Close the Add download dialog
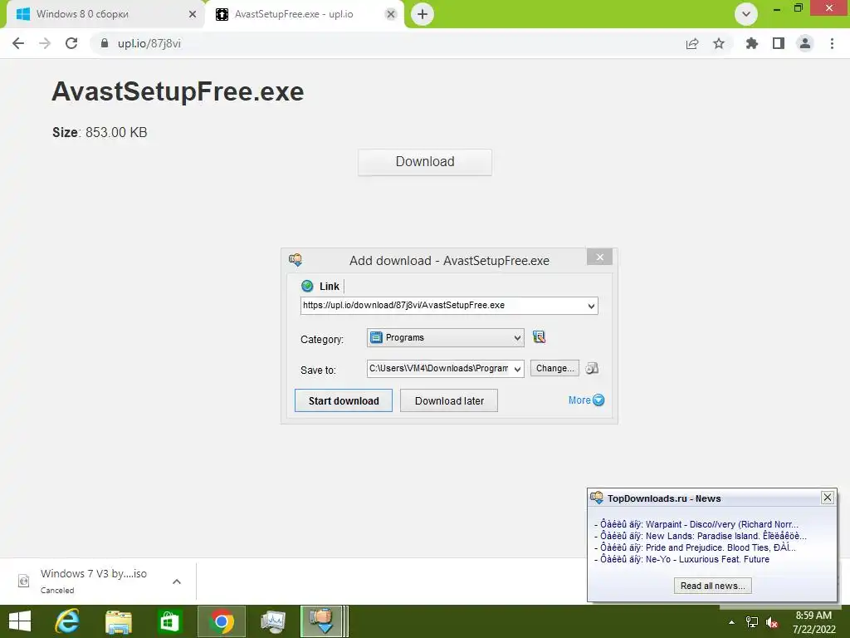 (599, 258)
